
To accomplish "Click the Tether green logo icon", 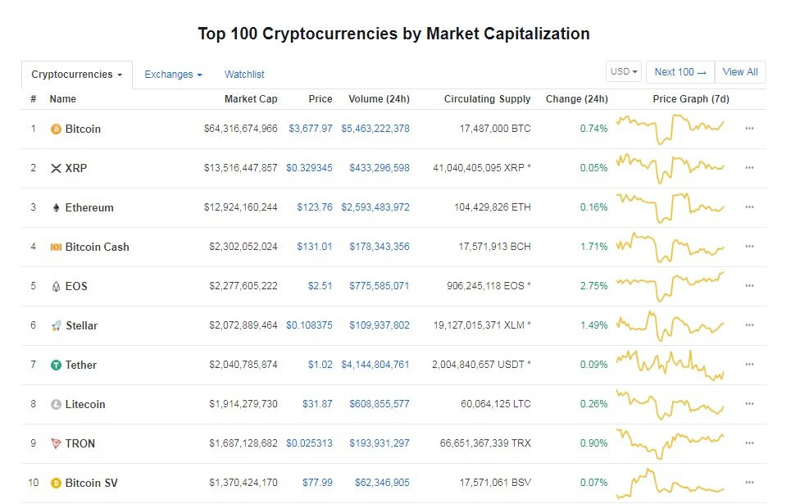I will [x=56, y=365].
